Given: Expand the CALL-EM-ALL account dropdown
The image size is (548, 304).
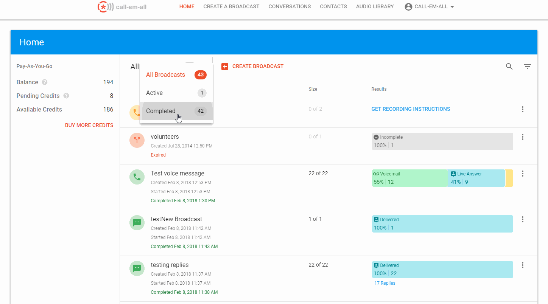Looking at the screenshot, I should tap(429, 6).
